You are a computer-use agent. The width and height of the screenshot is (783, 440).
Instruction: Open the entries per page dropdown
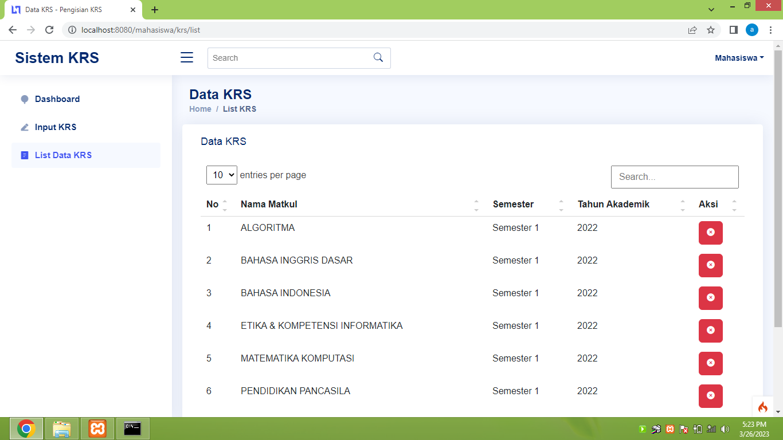[x=221, y=175]
